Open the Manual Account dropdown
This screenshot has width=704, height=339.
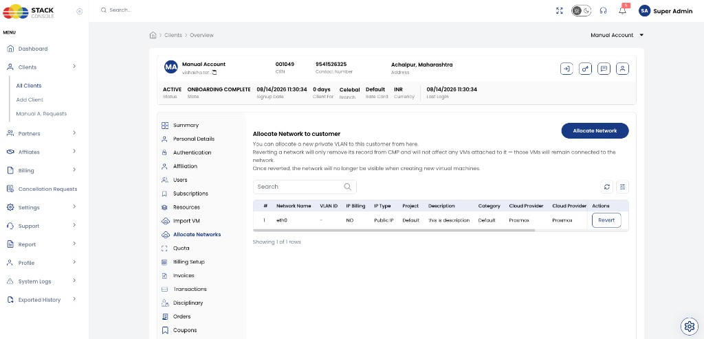pos(617,35)
